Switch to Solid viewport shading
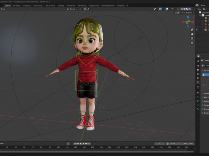The height and width of the screenshot is (156, 209). coord(185,9)
